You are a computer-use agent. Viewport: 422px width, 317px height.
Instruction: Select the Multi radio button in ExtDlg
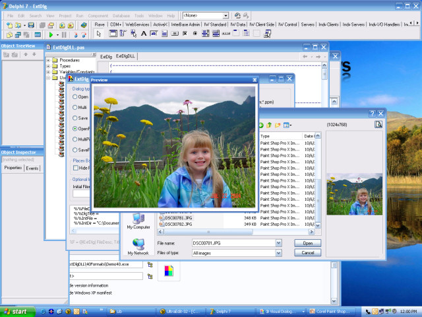click(x=75, y=107)
